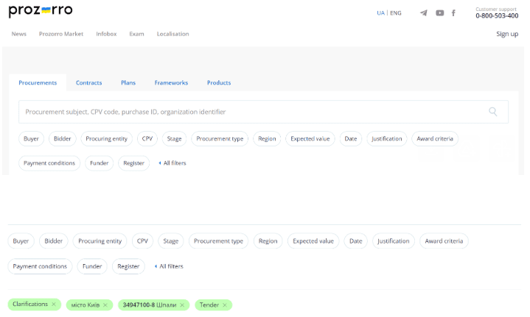Open Prozorro Market in navigation
Viewport: 530px width, 317px height.
click(61, 34)
